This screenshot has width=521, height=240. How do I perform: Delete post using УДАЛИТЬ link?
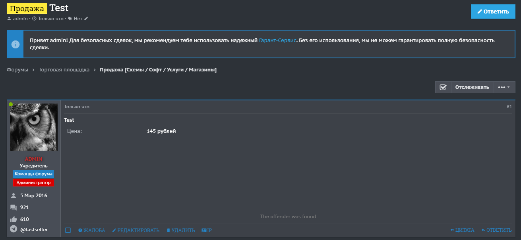180,230
